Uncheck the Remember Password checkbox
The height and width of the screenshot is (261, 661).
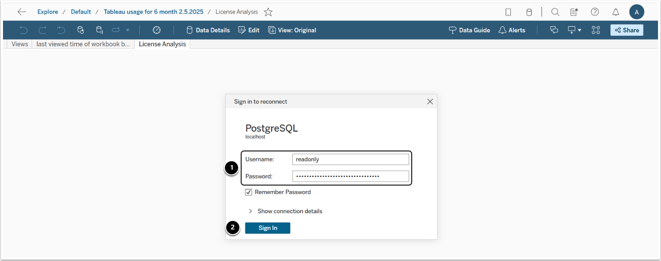[x=248, y=192]
